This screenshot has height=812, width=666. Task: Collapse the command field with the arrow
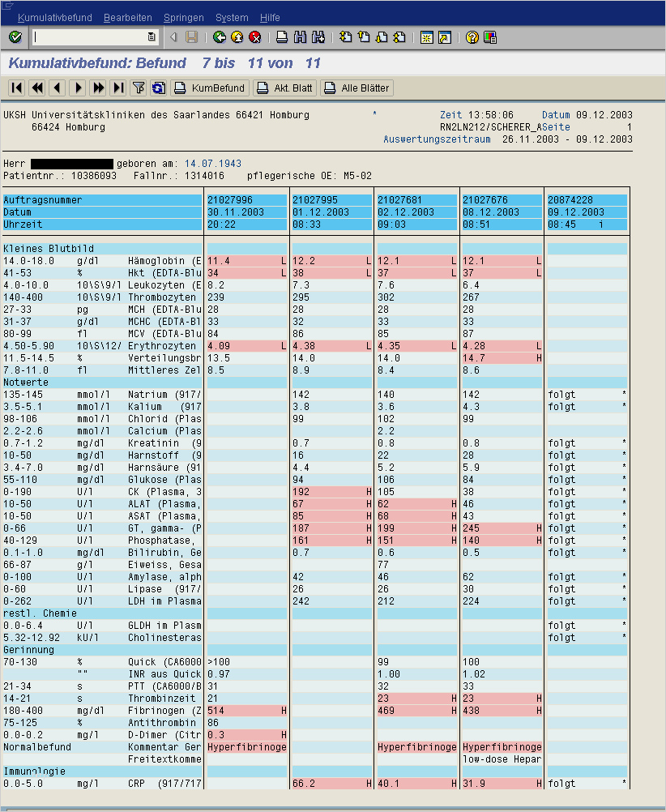pos(173,37)
